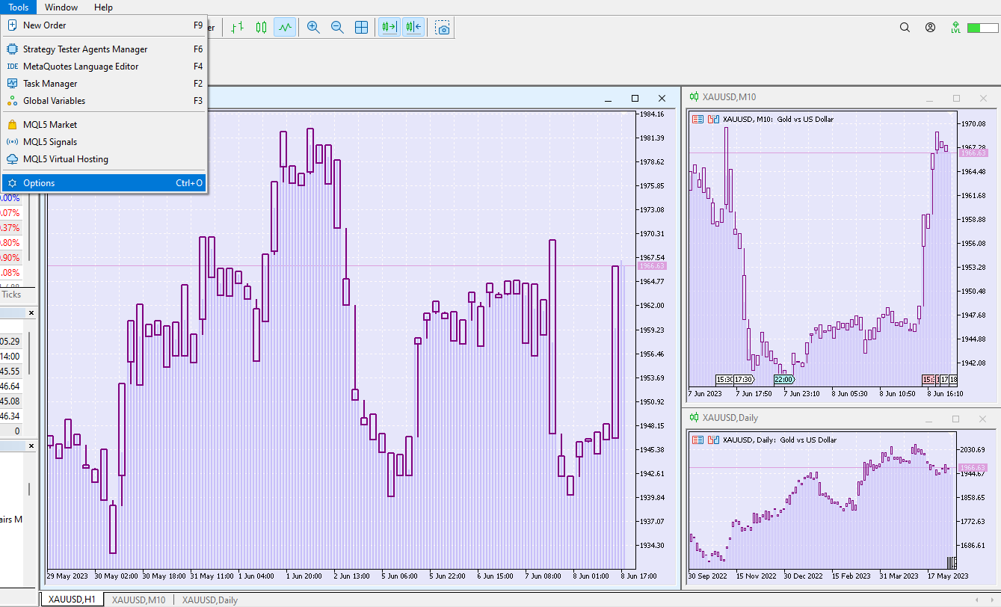Zoom in on the chart
The width and height of the screenshot is (1001, 607).
(x=313, y=27)
